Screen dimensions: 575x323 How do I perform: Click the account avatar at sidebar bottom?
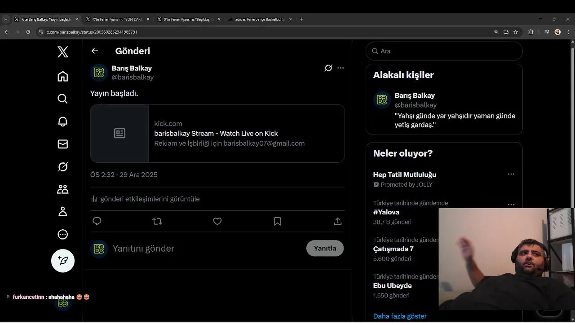tap(63, 302)
